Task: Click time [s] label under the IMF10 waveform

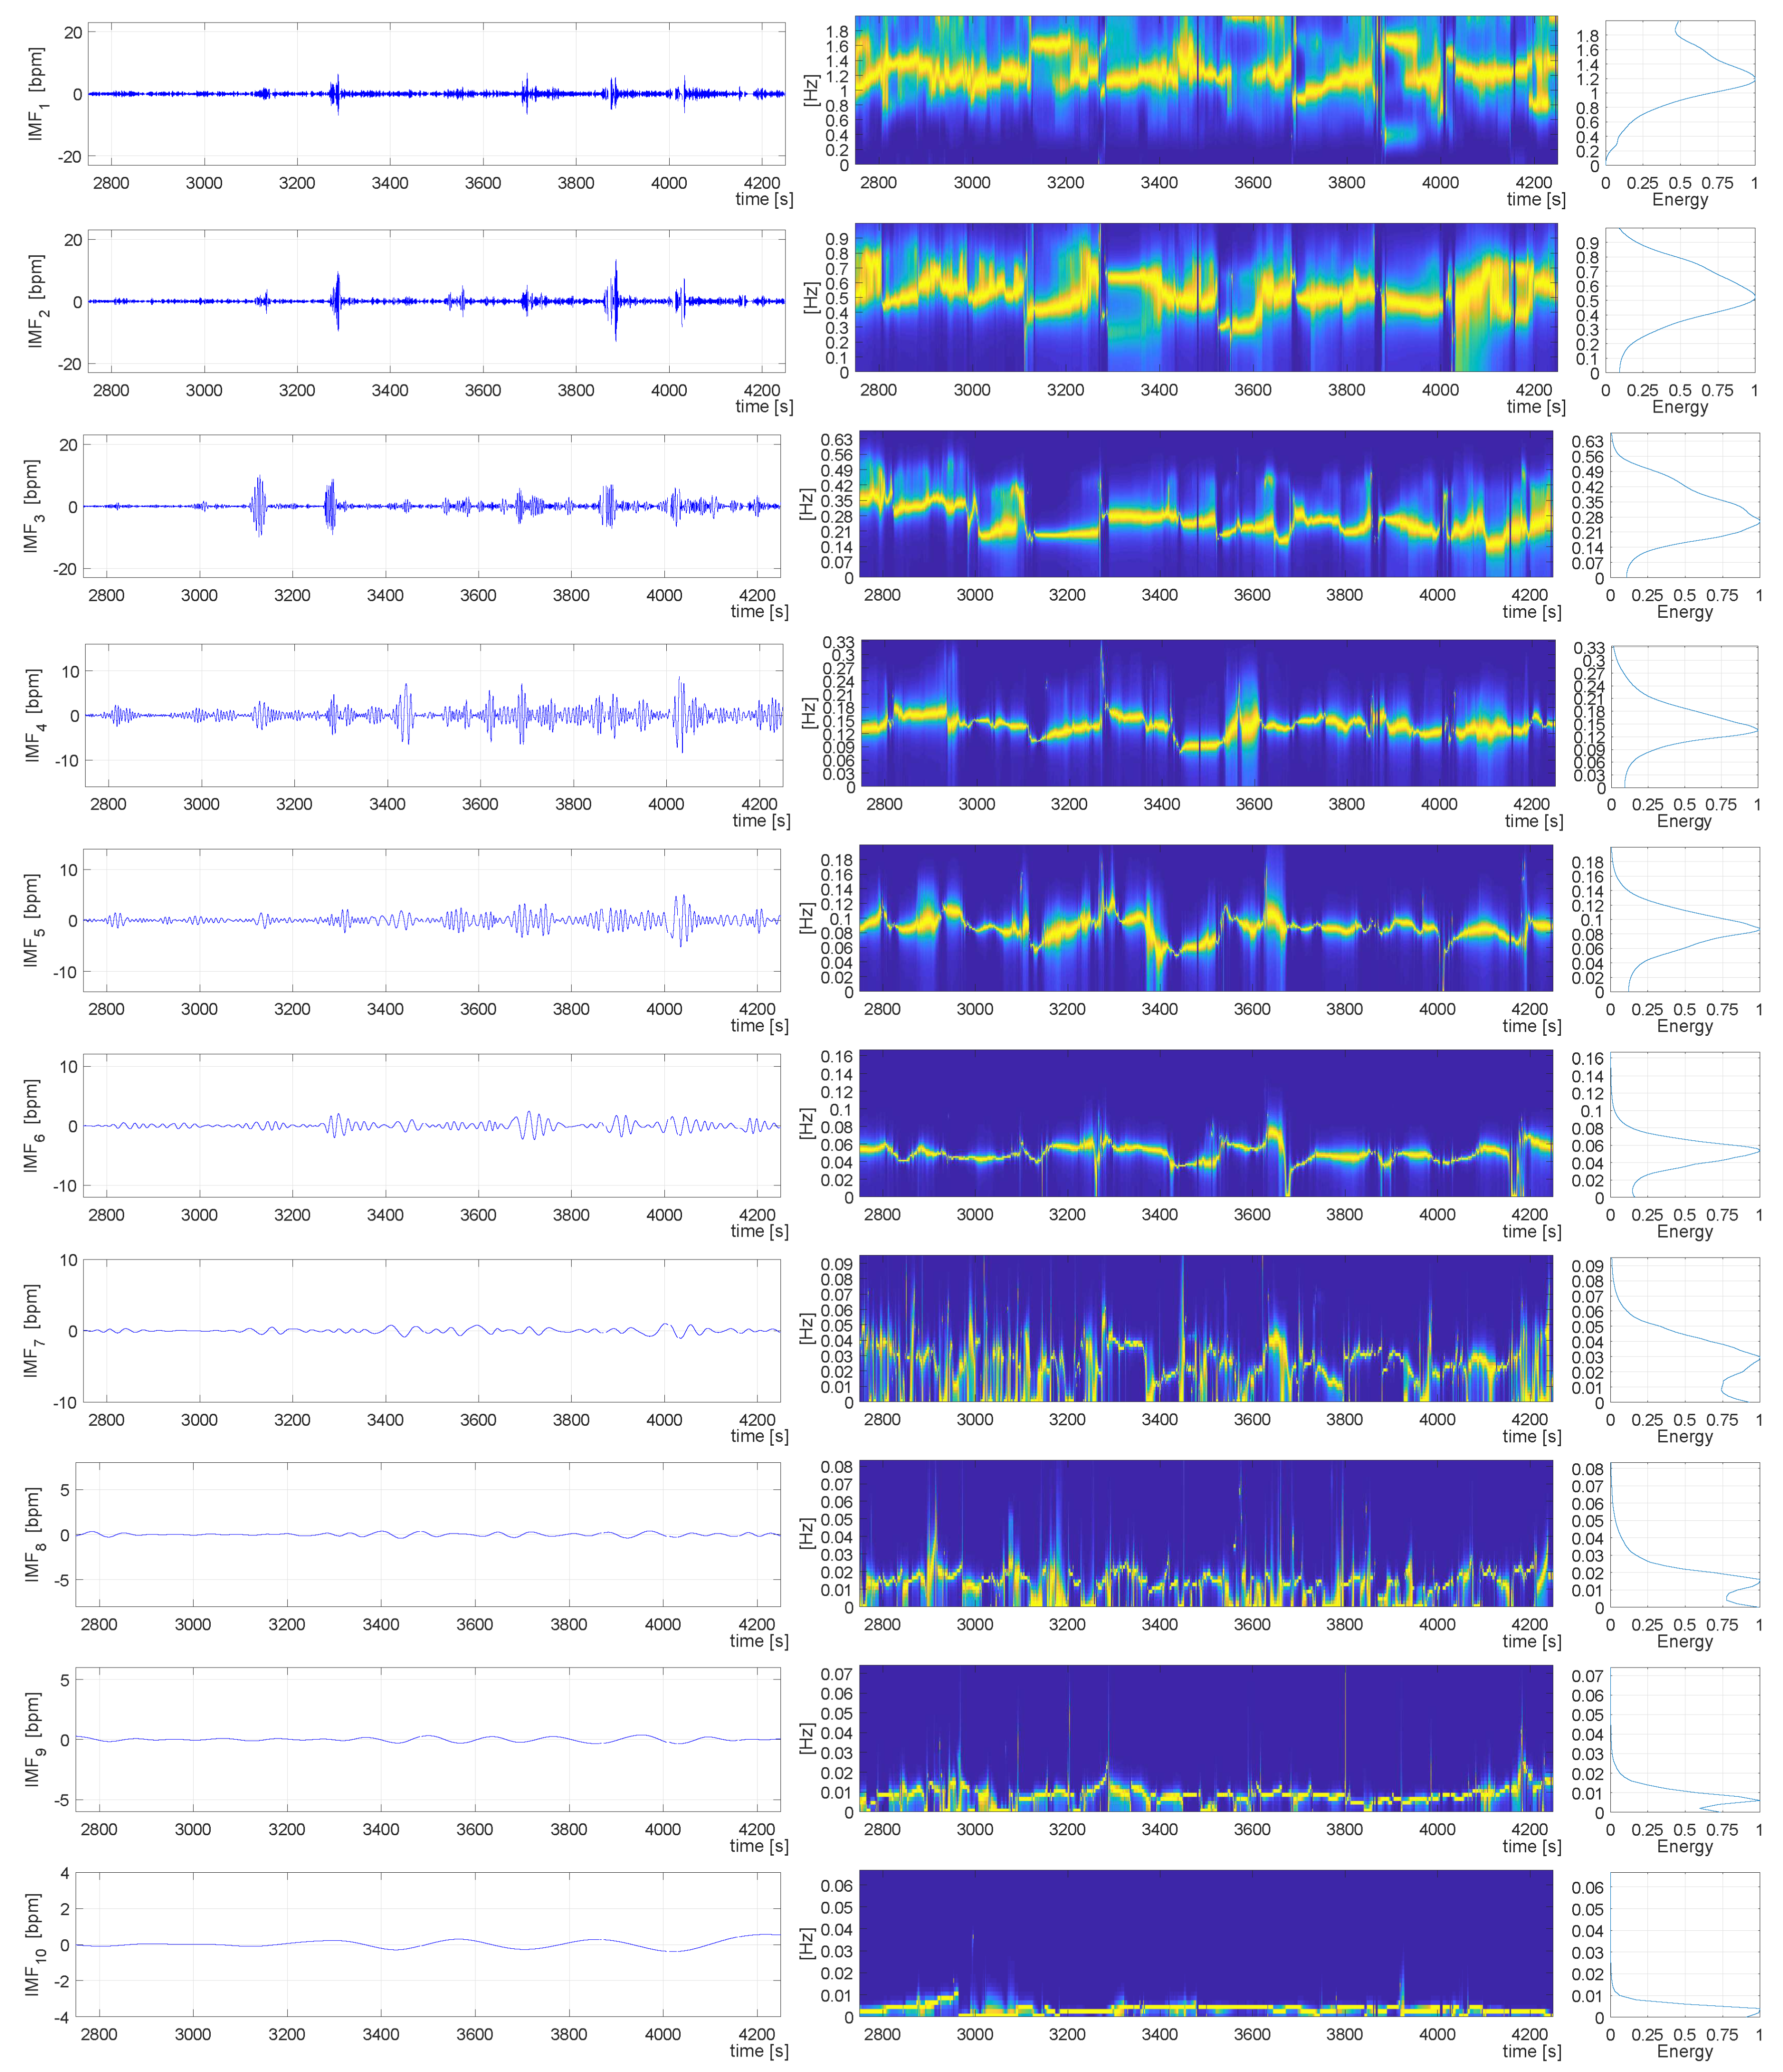Action: click(x=760, y=2050)
